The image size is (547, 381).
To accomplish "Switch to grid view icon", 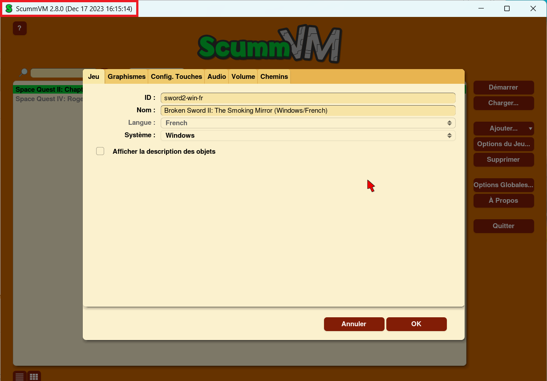I will (x=34, y=376).
